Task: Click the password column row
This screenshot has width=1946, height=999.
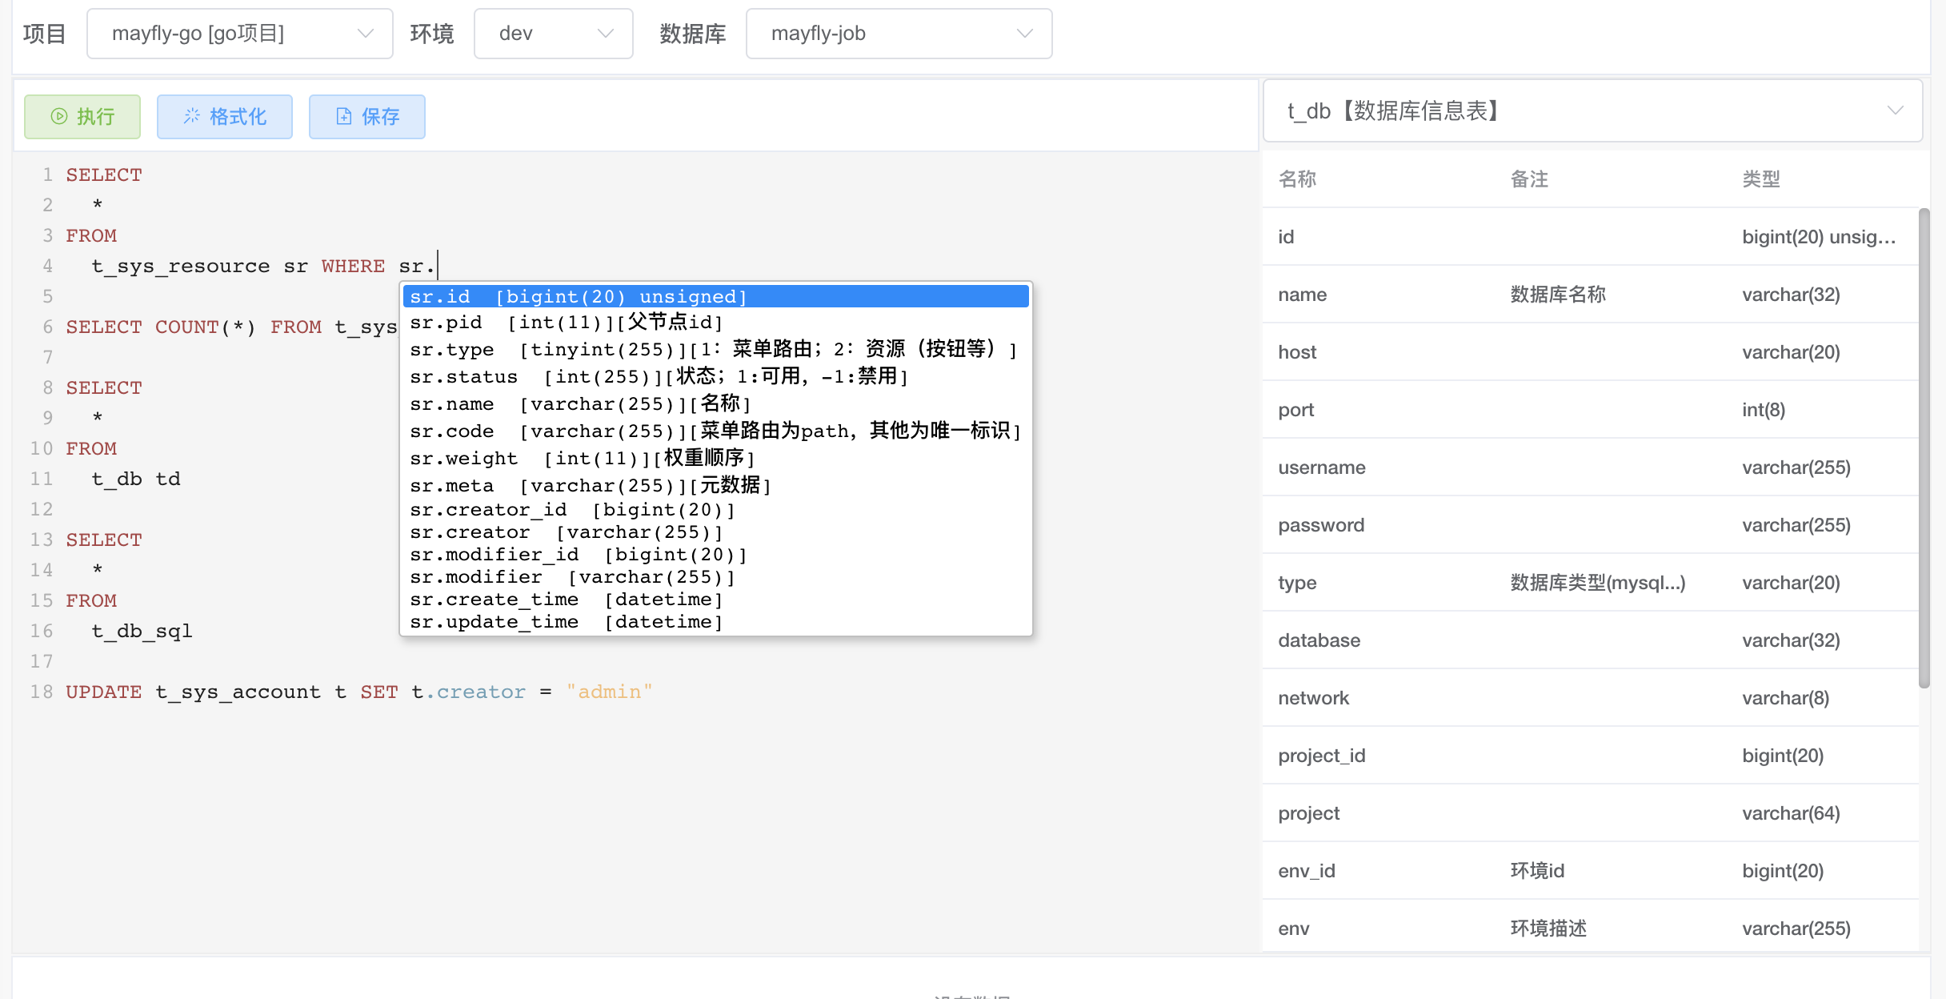Action: pos(1591,525)
